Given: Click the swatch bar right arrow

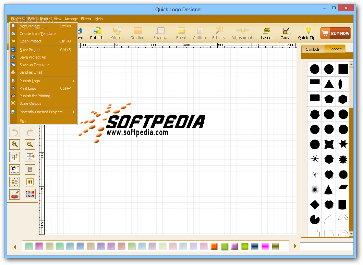Looking at the screenshot, I should pos(295,246).
